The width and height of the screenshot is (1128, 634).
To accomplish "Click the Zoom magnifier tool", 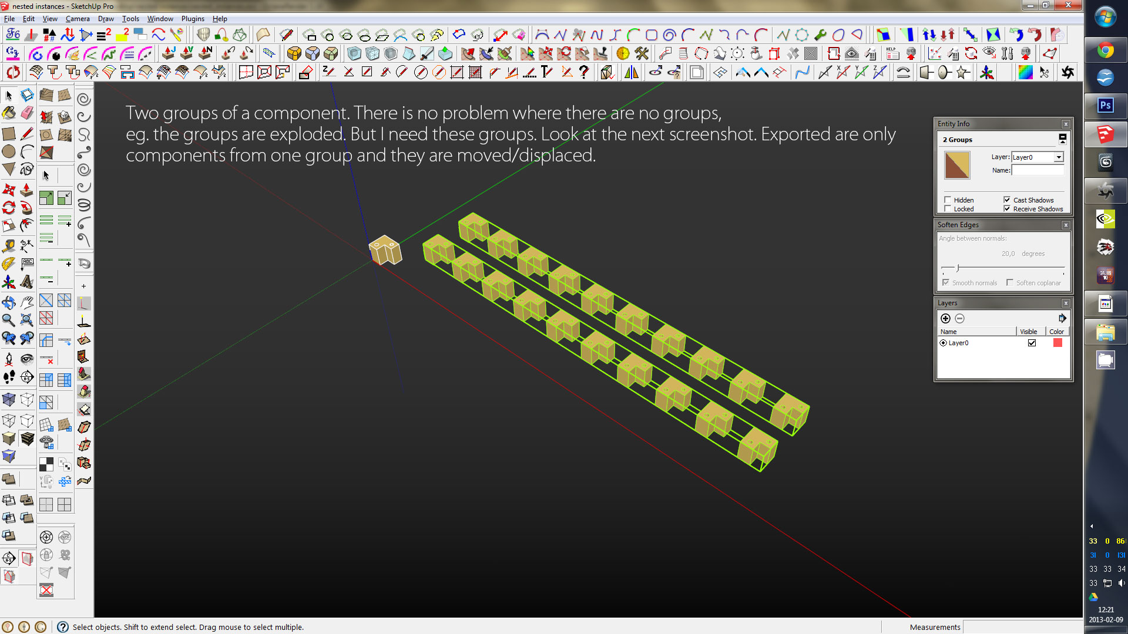I will coord(9,320).
